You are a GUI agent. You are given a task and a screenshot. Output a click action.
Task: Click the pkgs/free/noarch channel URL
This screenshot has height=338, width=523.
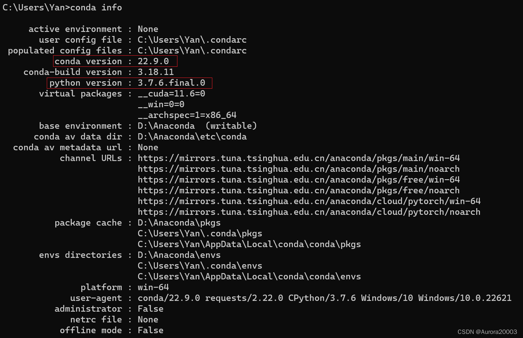(298, 190)
